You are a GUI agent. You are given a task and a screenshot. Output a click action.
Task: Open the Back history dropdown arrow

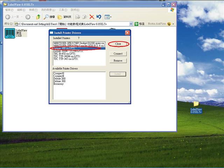pyautogui.click(x=22, y=17)
